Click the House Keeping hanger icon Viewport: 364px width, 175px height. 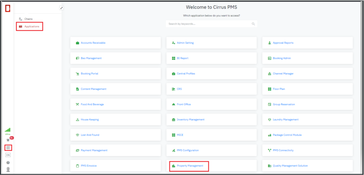pyautogui.click(x=77, y=120)
